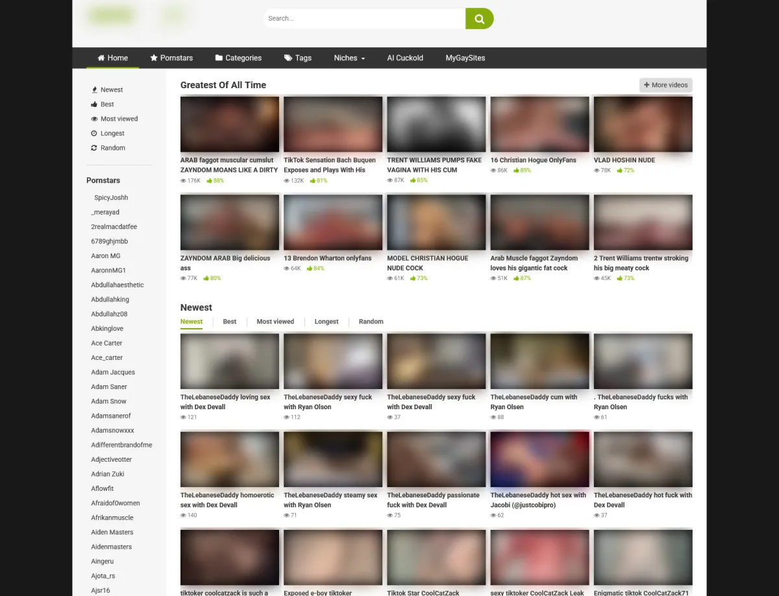This screenshot has width=779, height=596.
Task: Click the eye icon beside sidebar Most viewed
Action: (x=94, y=119)
